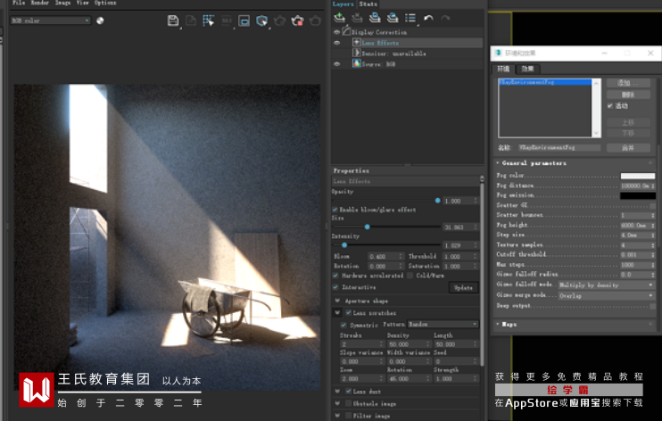
Task: Toggle visibility eye of Display Correction layer
Action: point(336,32)
